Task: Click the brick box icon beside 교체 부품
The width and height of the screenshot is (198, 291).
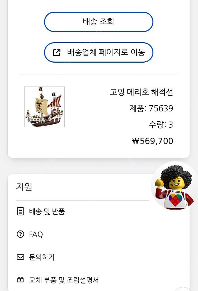Action: coord(20,280)
